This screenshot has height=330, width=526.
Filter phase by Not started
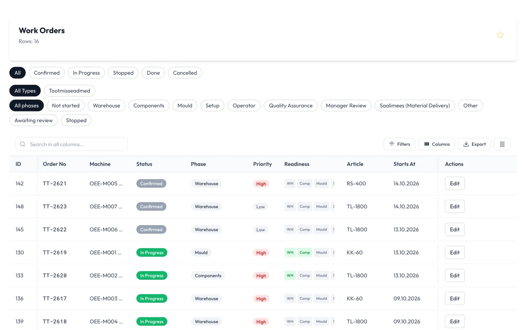click(x=66, y=106)
